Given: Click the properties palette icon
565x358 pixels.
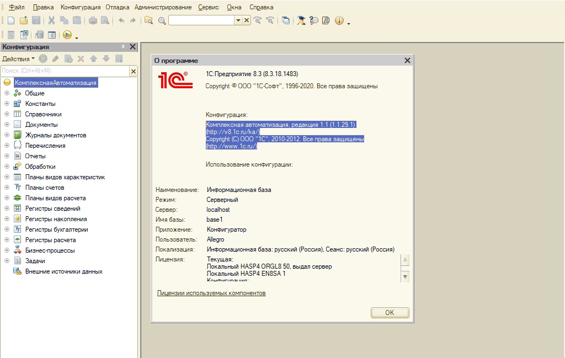Looking at the screenshot, I should (x=52, y=35).
